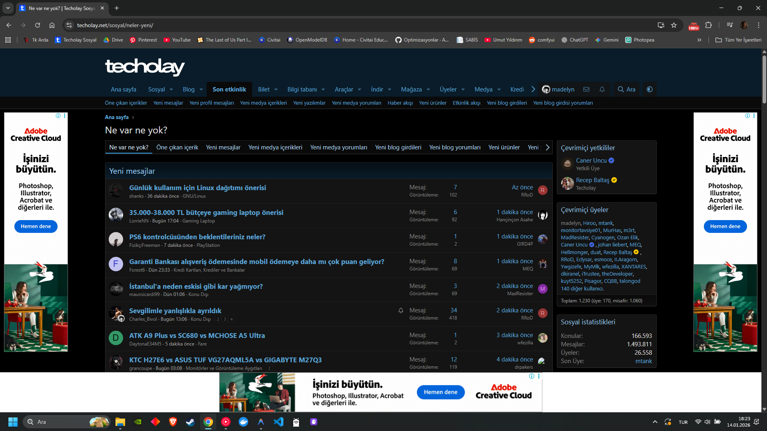This screenshot has height=431, width=767.
Task: Open site info icon in address bar
Action: pos(69,25)
